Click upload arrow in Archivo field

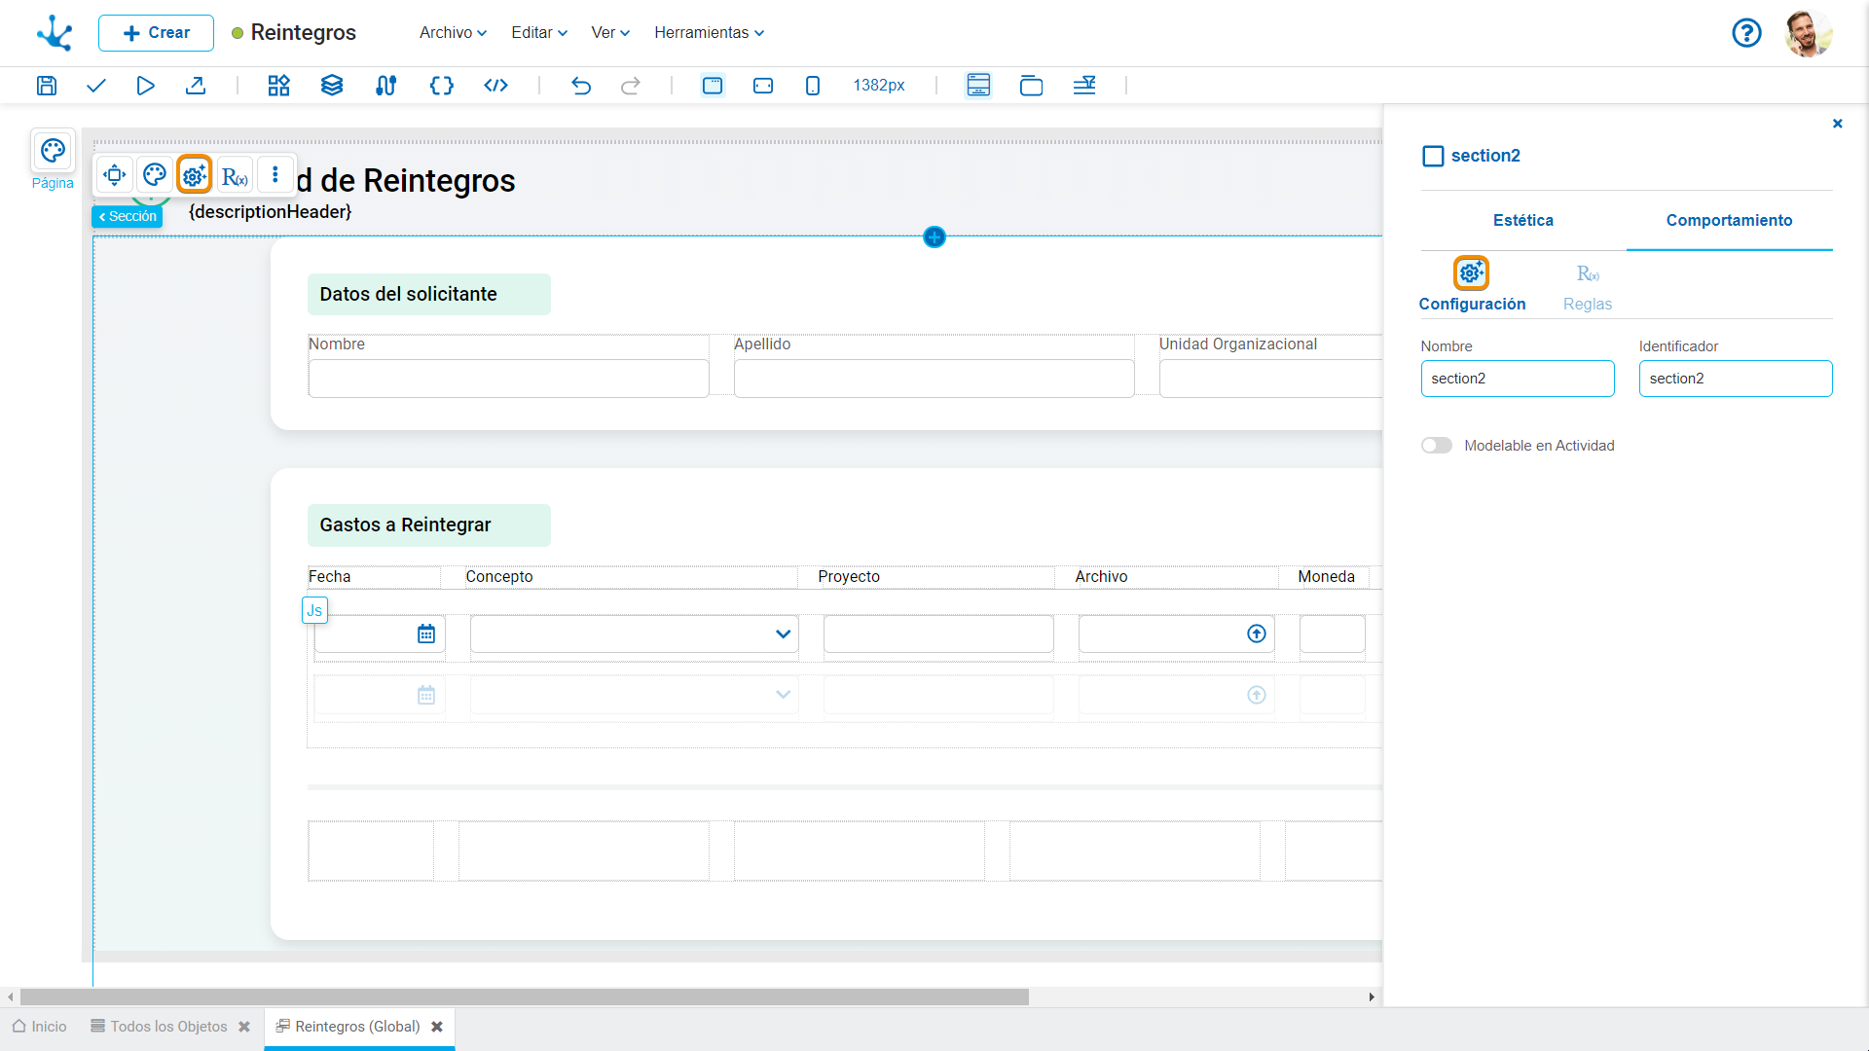click(1257, 634)
